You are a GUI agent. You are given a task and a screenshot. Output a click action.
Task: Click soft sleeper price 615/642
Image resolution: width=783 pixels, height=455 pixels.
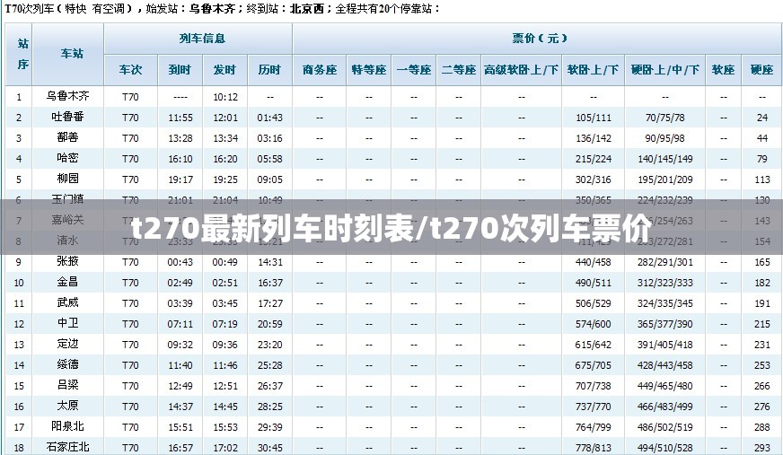click(594, 345)
